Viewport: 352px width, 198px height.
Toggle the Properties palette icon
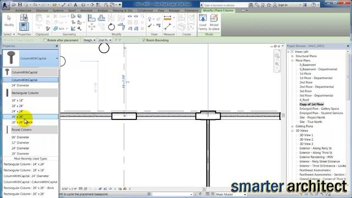[24, 27]
